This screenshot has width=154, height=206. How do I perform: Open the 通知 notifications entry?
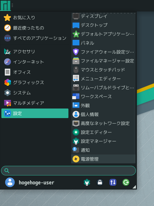click(x=103, y=150)
